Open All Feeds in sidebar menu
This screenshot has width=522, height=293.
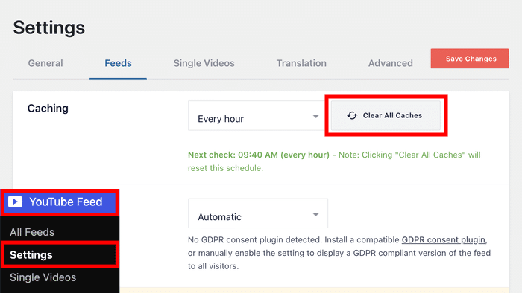[x=32, y=232]
